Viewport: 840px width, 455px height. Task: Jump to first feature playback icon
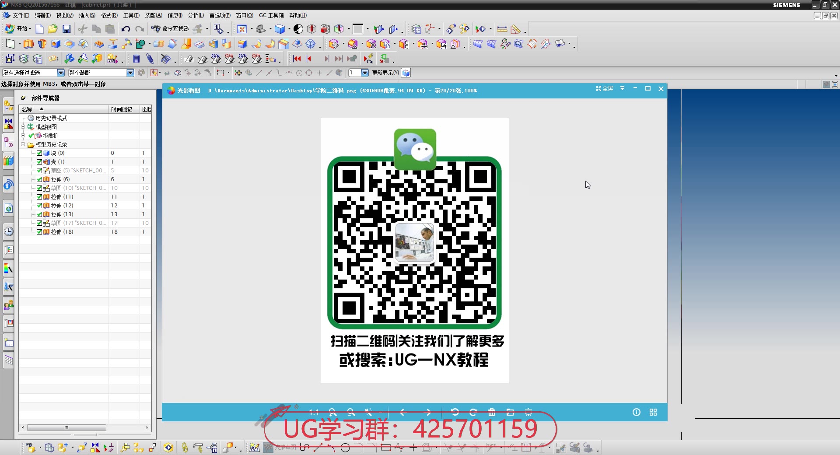tap(297, 59)
